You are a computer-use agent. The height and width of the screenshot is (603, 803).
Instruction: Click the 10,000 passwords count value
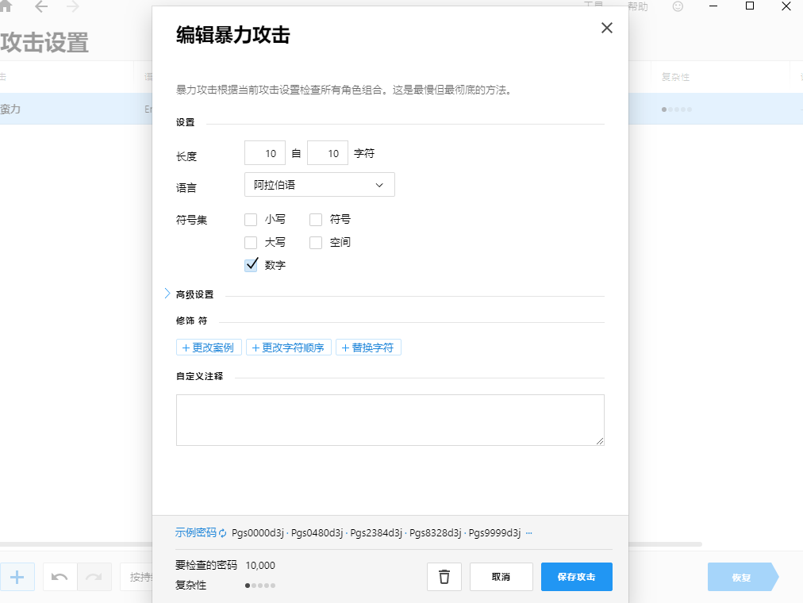point(260,565)
